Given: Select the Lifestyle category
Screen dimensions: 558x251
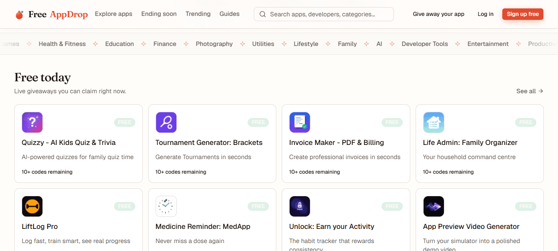Looking at the screenshot, I should [x=306, y=44].
